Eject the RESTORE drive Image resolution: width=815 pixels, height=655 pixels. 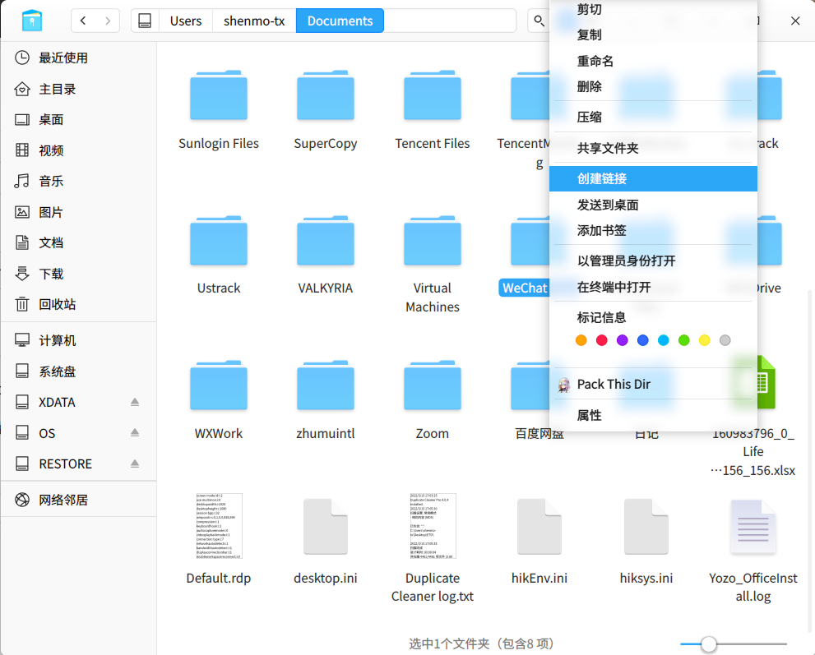pos(135,464)
